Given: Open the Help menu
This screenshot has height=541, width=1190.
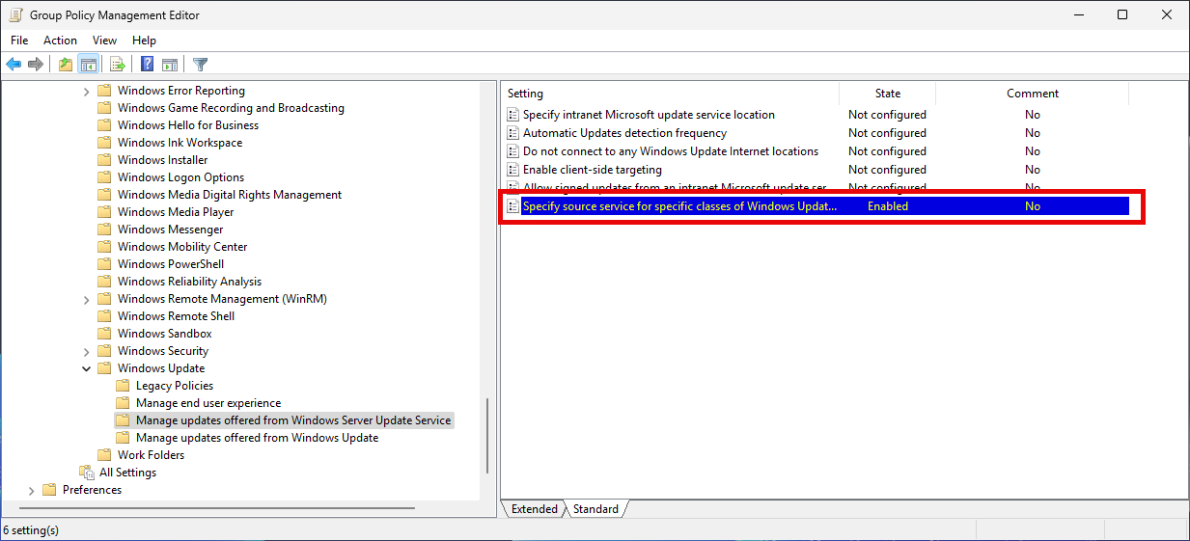Looking at the screenshot, I should point(144,41).
